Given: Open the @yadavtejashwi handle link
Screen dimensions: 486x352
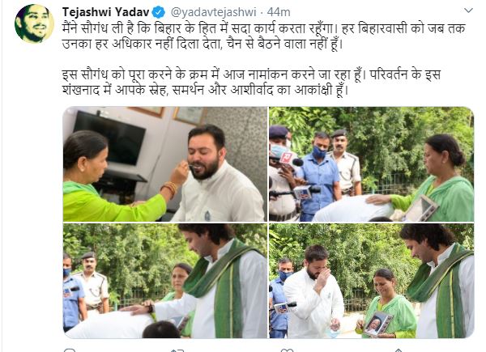Looking at the screenshot, I should tap(214, 12).
